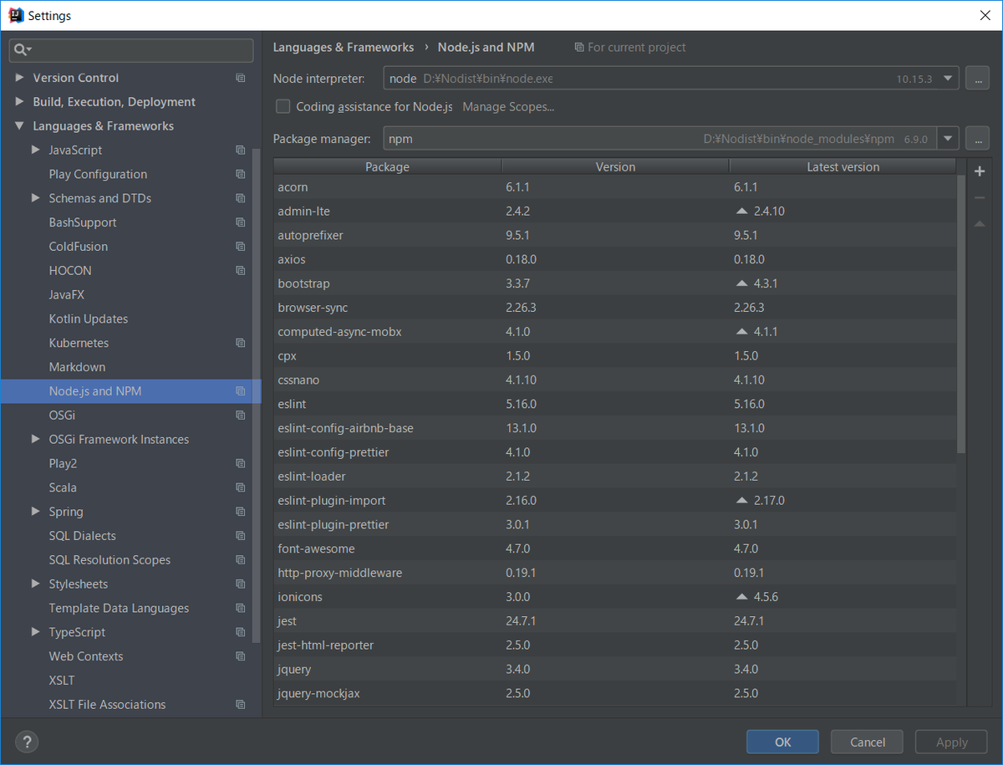This screenshot has height=765, width=1003.
Task: Click the remove package minus icon
Action: coord(980,198)
